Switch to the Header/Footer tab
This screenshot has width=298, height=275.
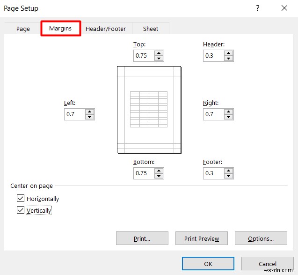[106, 29]
